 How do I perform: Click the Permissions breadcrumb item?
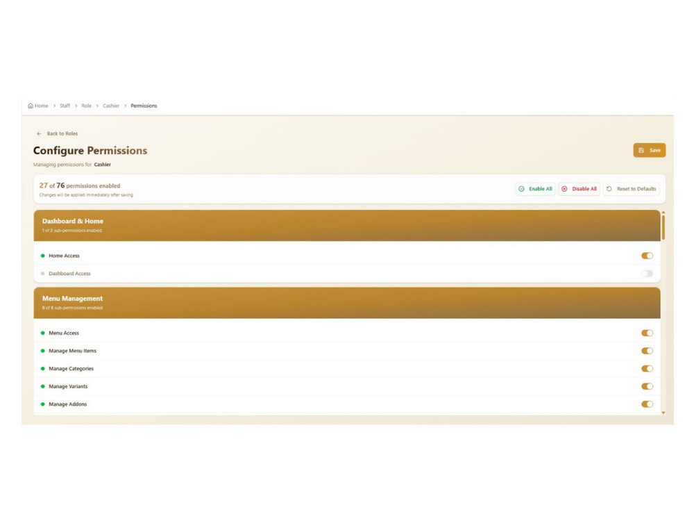pos(144,106)
